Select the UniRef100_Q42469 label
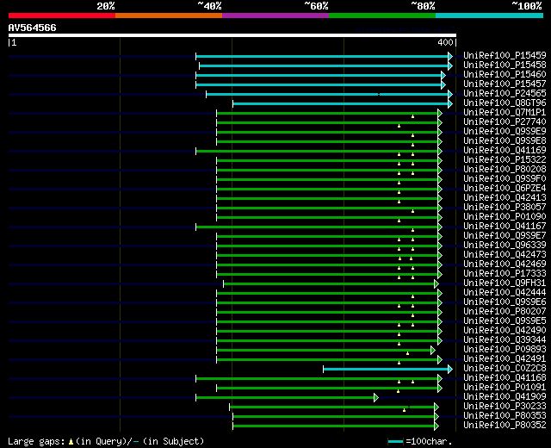 tap(505, 264)
